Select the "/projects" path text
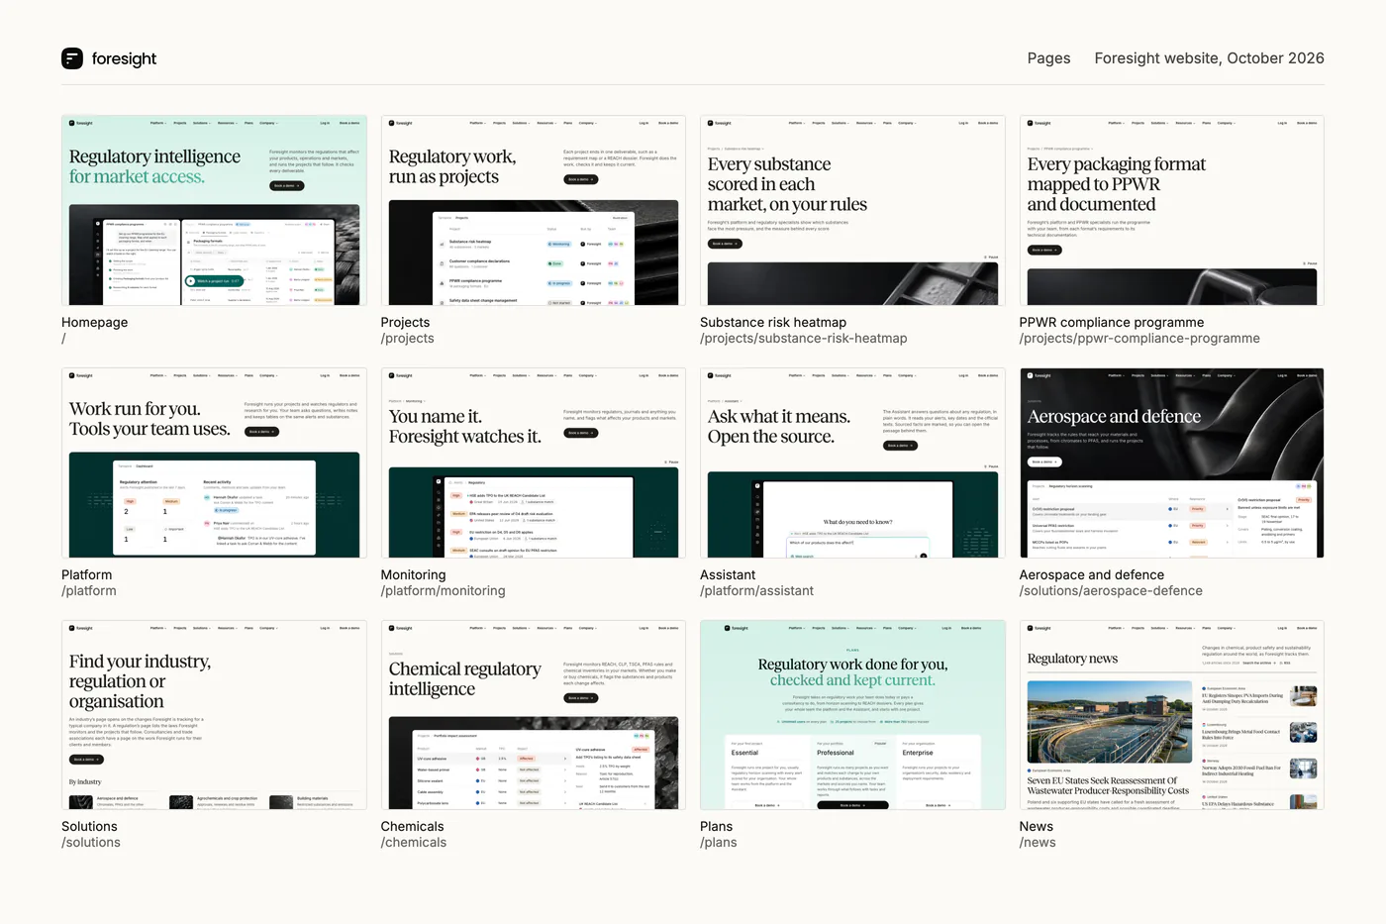Screen dimensions: 1386x924 click(x=408, y=339)
